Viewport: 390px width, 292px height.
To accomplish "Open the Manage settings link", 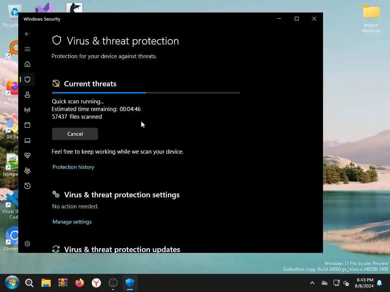I will 72,222.
